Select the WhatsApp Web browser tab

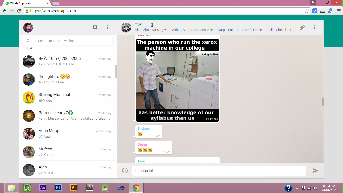(x=20, y=4)
